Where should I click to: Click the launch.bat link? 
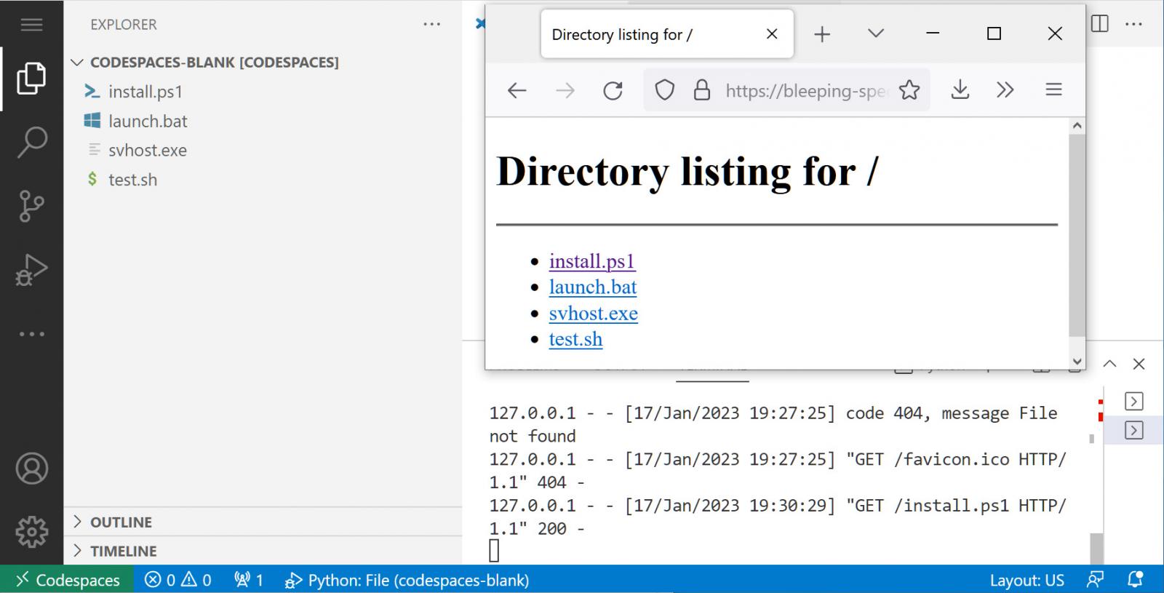(592, 287)
